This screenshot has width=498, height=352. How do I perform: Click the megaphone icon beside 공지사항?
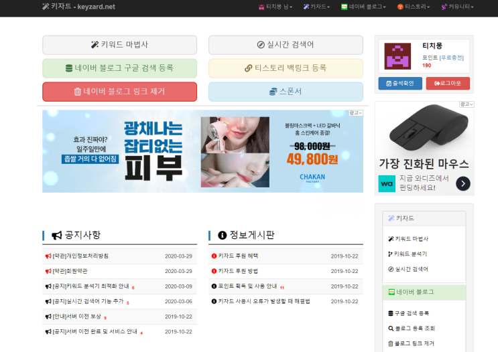pyautogui.click(x=56, y=236)
